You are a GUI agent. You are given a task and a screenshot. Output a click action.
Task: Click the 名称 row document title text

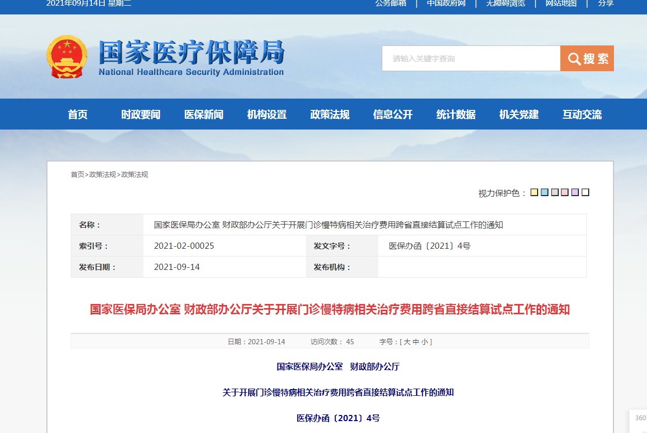(x=329, y=225)
